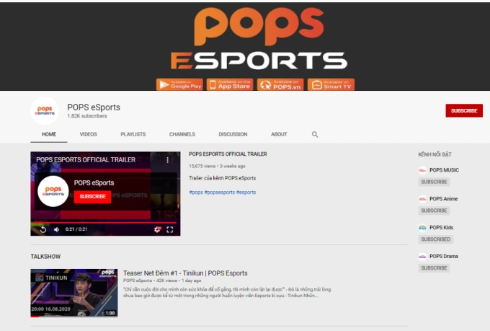This screenshot has width=490, height=331.
Task: Click the POPS Drama channel name
Action: [x=444, y=257]
